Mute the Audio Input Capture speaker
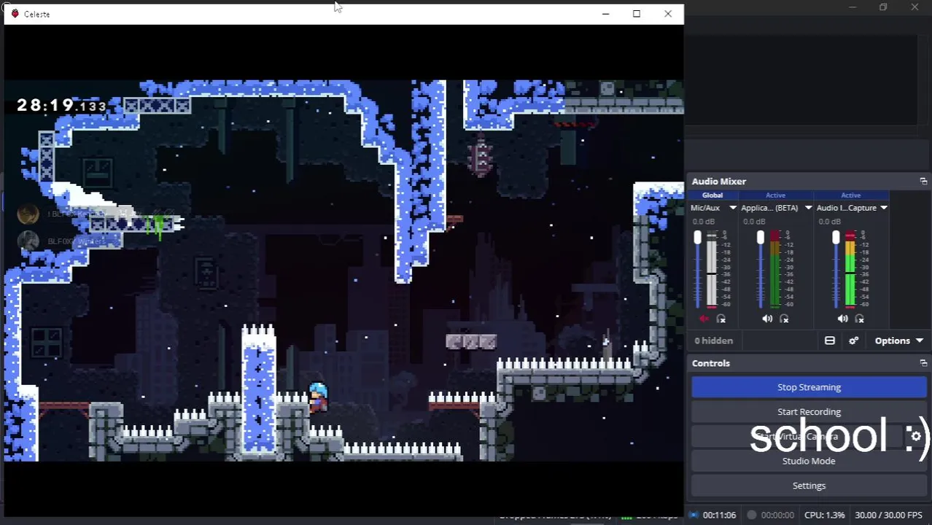This screenshot has height=525, width=932. pos(842,319)
